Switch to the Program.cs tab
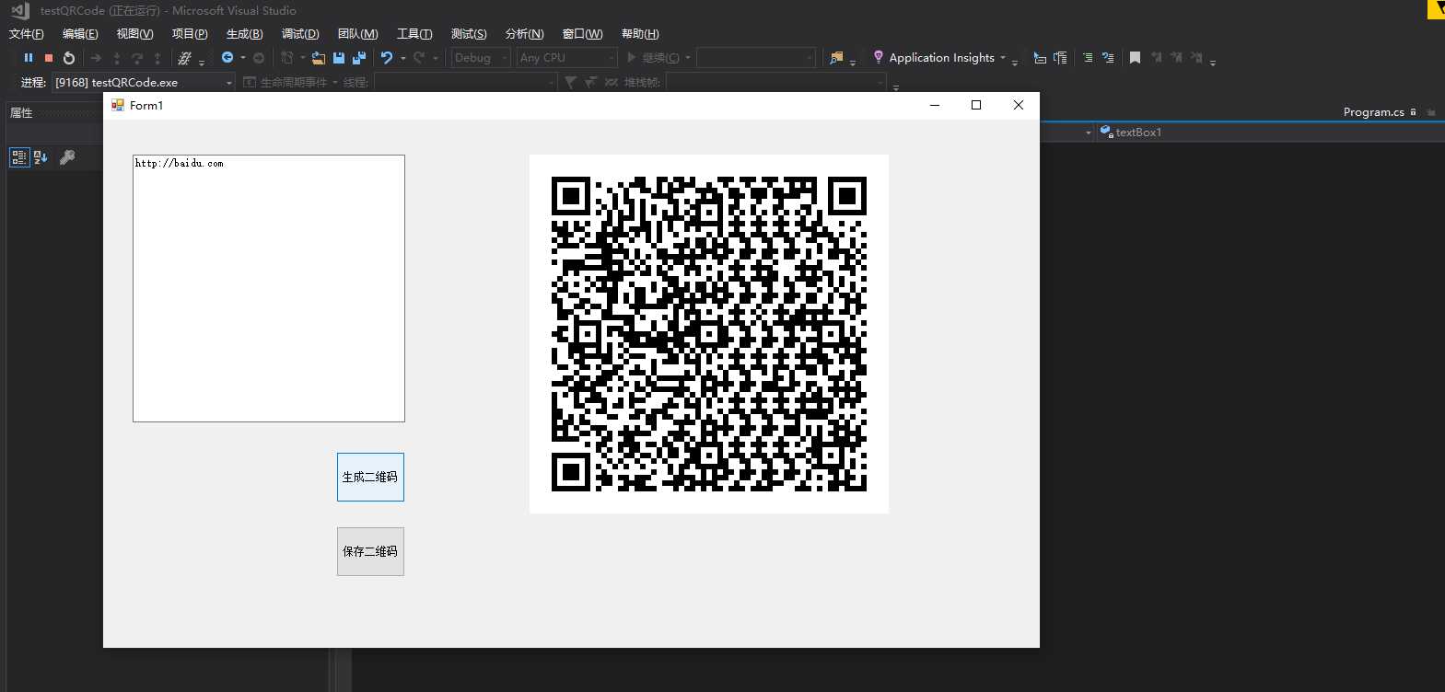 (1373, 112)
